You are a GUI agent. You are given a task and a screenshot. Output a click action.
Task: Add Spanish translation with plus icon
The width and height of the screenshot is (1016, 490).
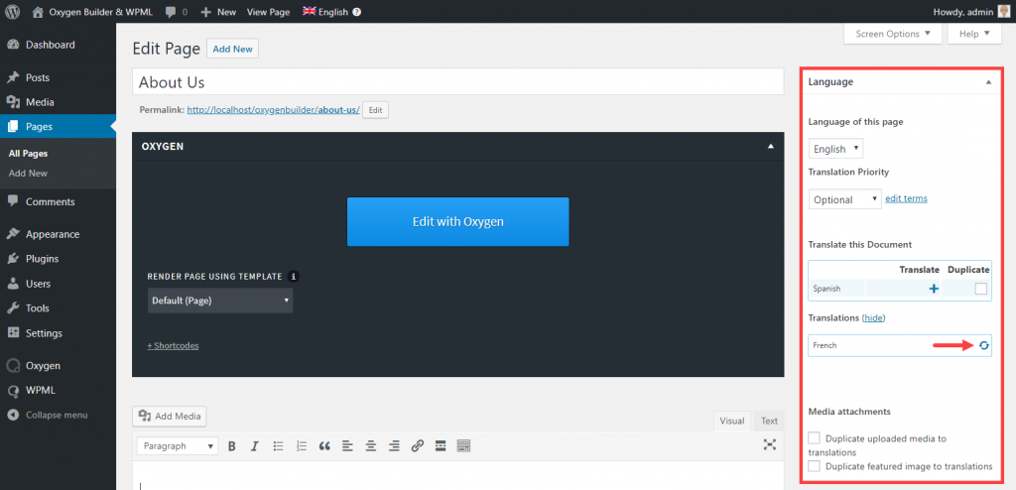point(934,289)
